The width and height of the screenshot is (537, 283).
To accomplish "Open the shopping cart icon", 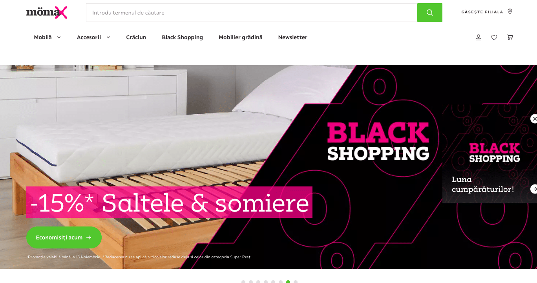I will pos(510,37).
